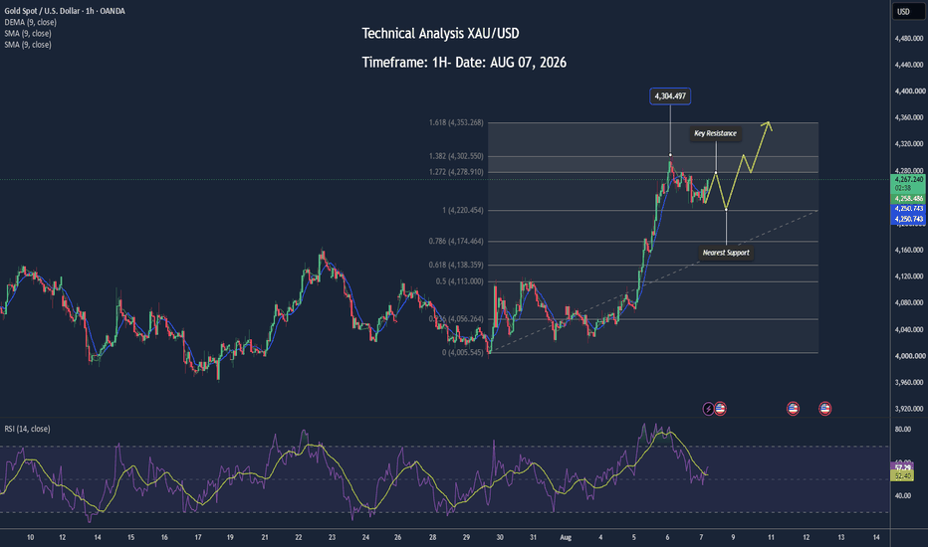The image size is (928, 547).
Task: Click 4,120.000 on the price axis
Action: pyautogui.click(x=910, y=276)
